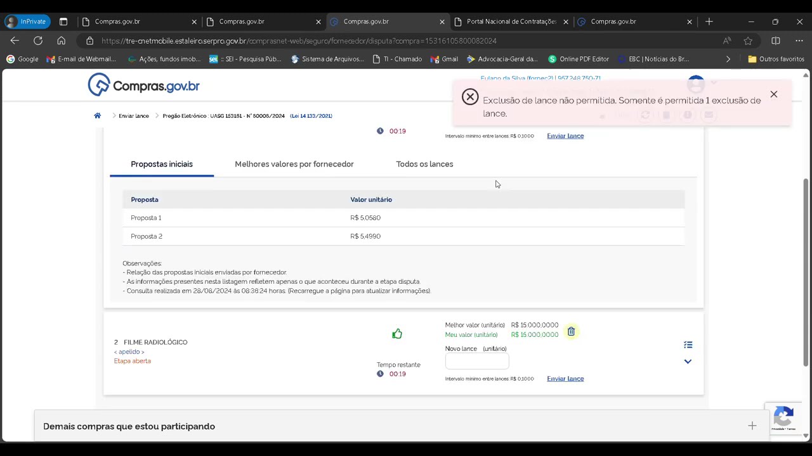Click the 'R$ 5,4990' value
Image resolution: width=812 pixels, height=456 pixels.
[x=365, y=236]
